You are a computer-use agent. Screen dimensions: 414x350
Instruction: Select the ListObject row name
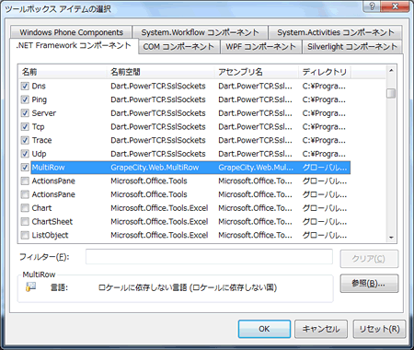tap(50, 235)
